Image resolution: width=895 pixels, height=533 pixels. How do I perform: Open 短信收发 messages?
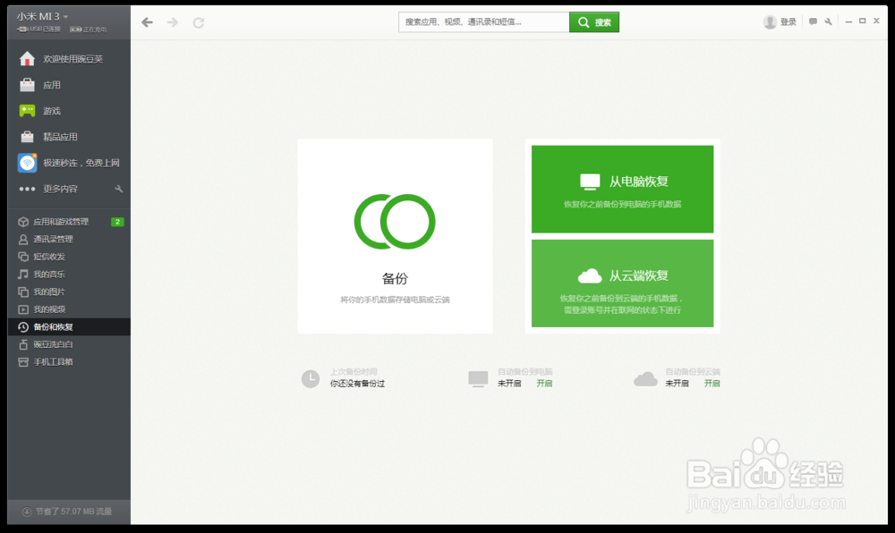pos(69,257)
